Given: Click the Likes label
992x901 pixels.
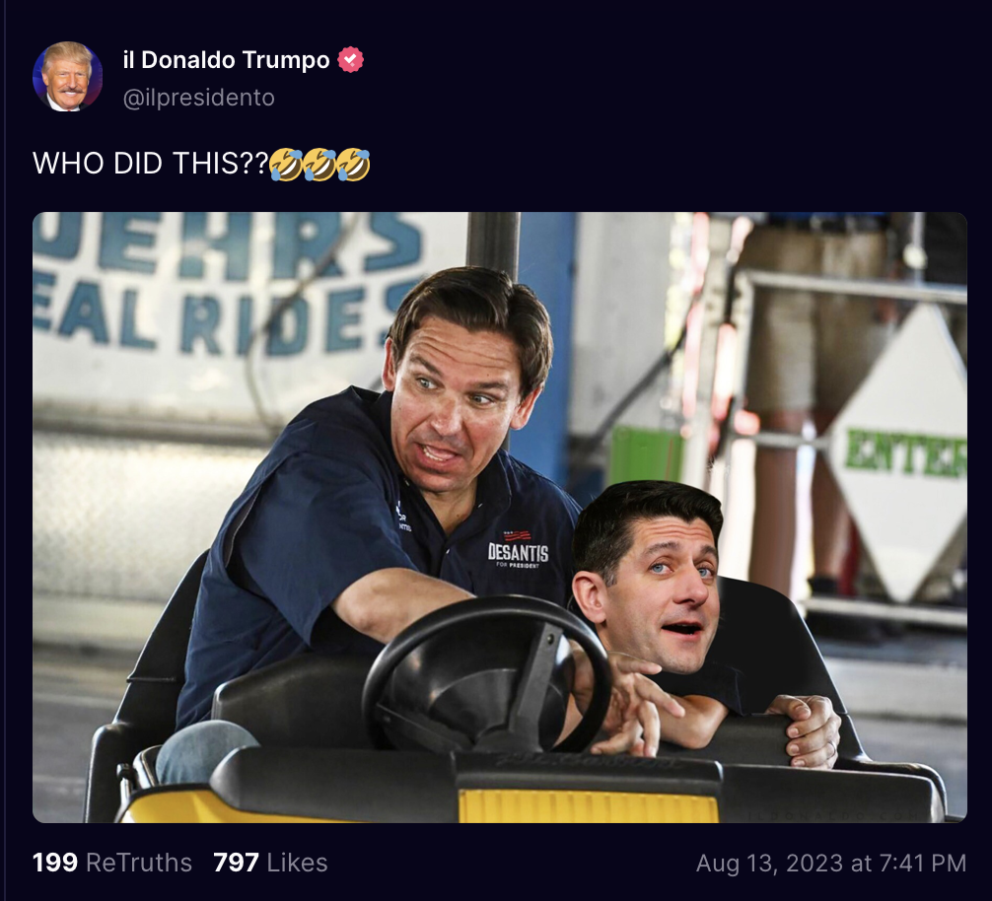Looking at the screenshot, I should (298, 863).
